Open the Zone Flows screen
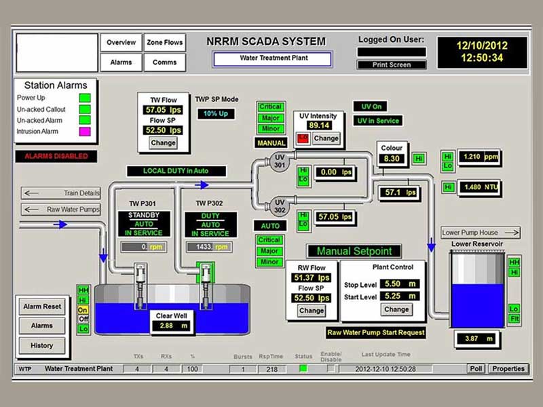This screenshot has height=407, width=543. (x=164, y=43)
